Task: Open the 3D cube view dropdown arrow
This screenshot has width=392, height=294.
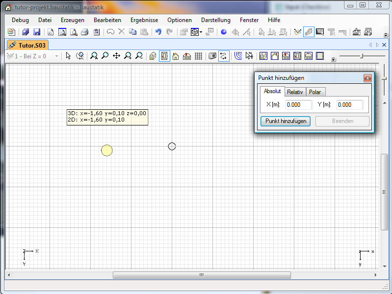Action: [201, 32]
